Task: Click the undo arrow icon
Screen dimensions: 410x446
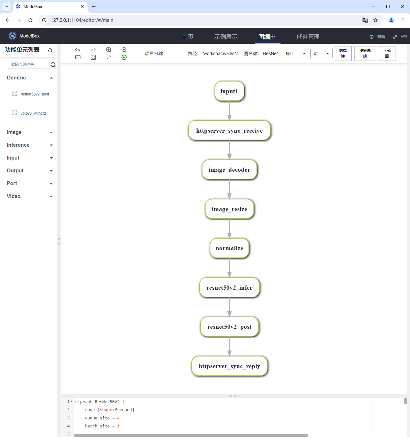Action: click(78, 50)
